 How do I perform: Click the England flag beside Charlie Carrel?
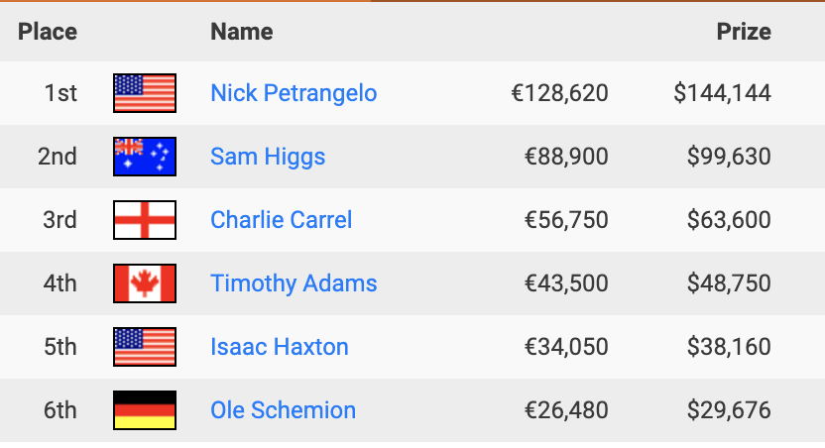pyautogui.click(x=145, y=220)
